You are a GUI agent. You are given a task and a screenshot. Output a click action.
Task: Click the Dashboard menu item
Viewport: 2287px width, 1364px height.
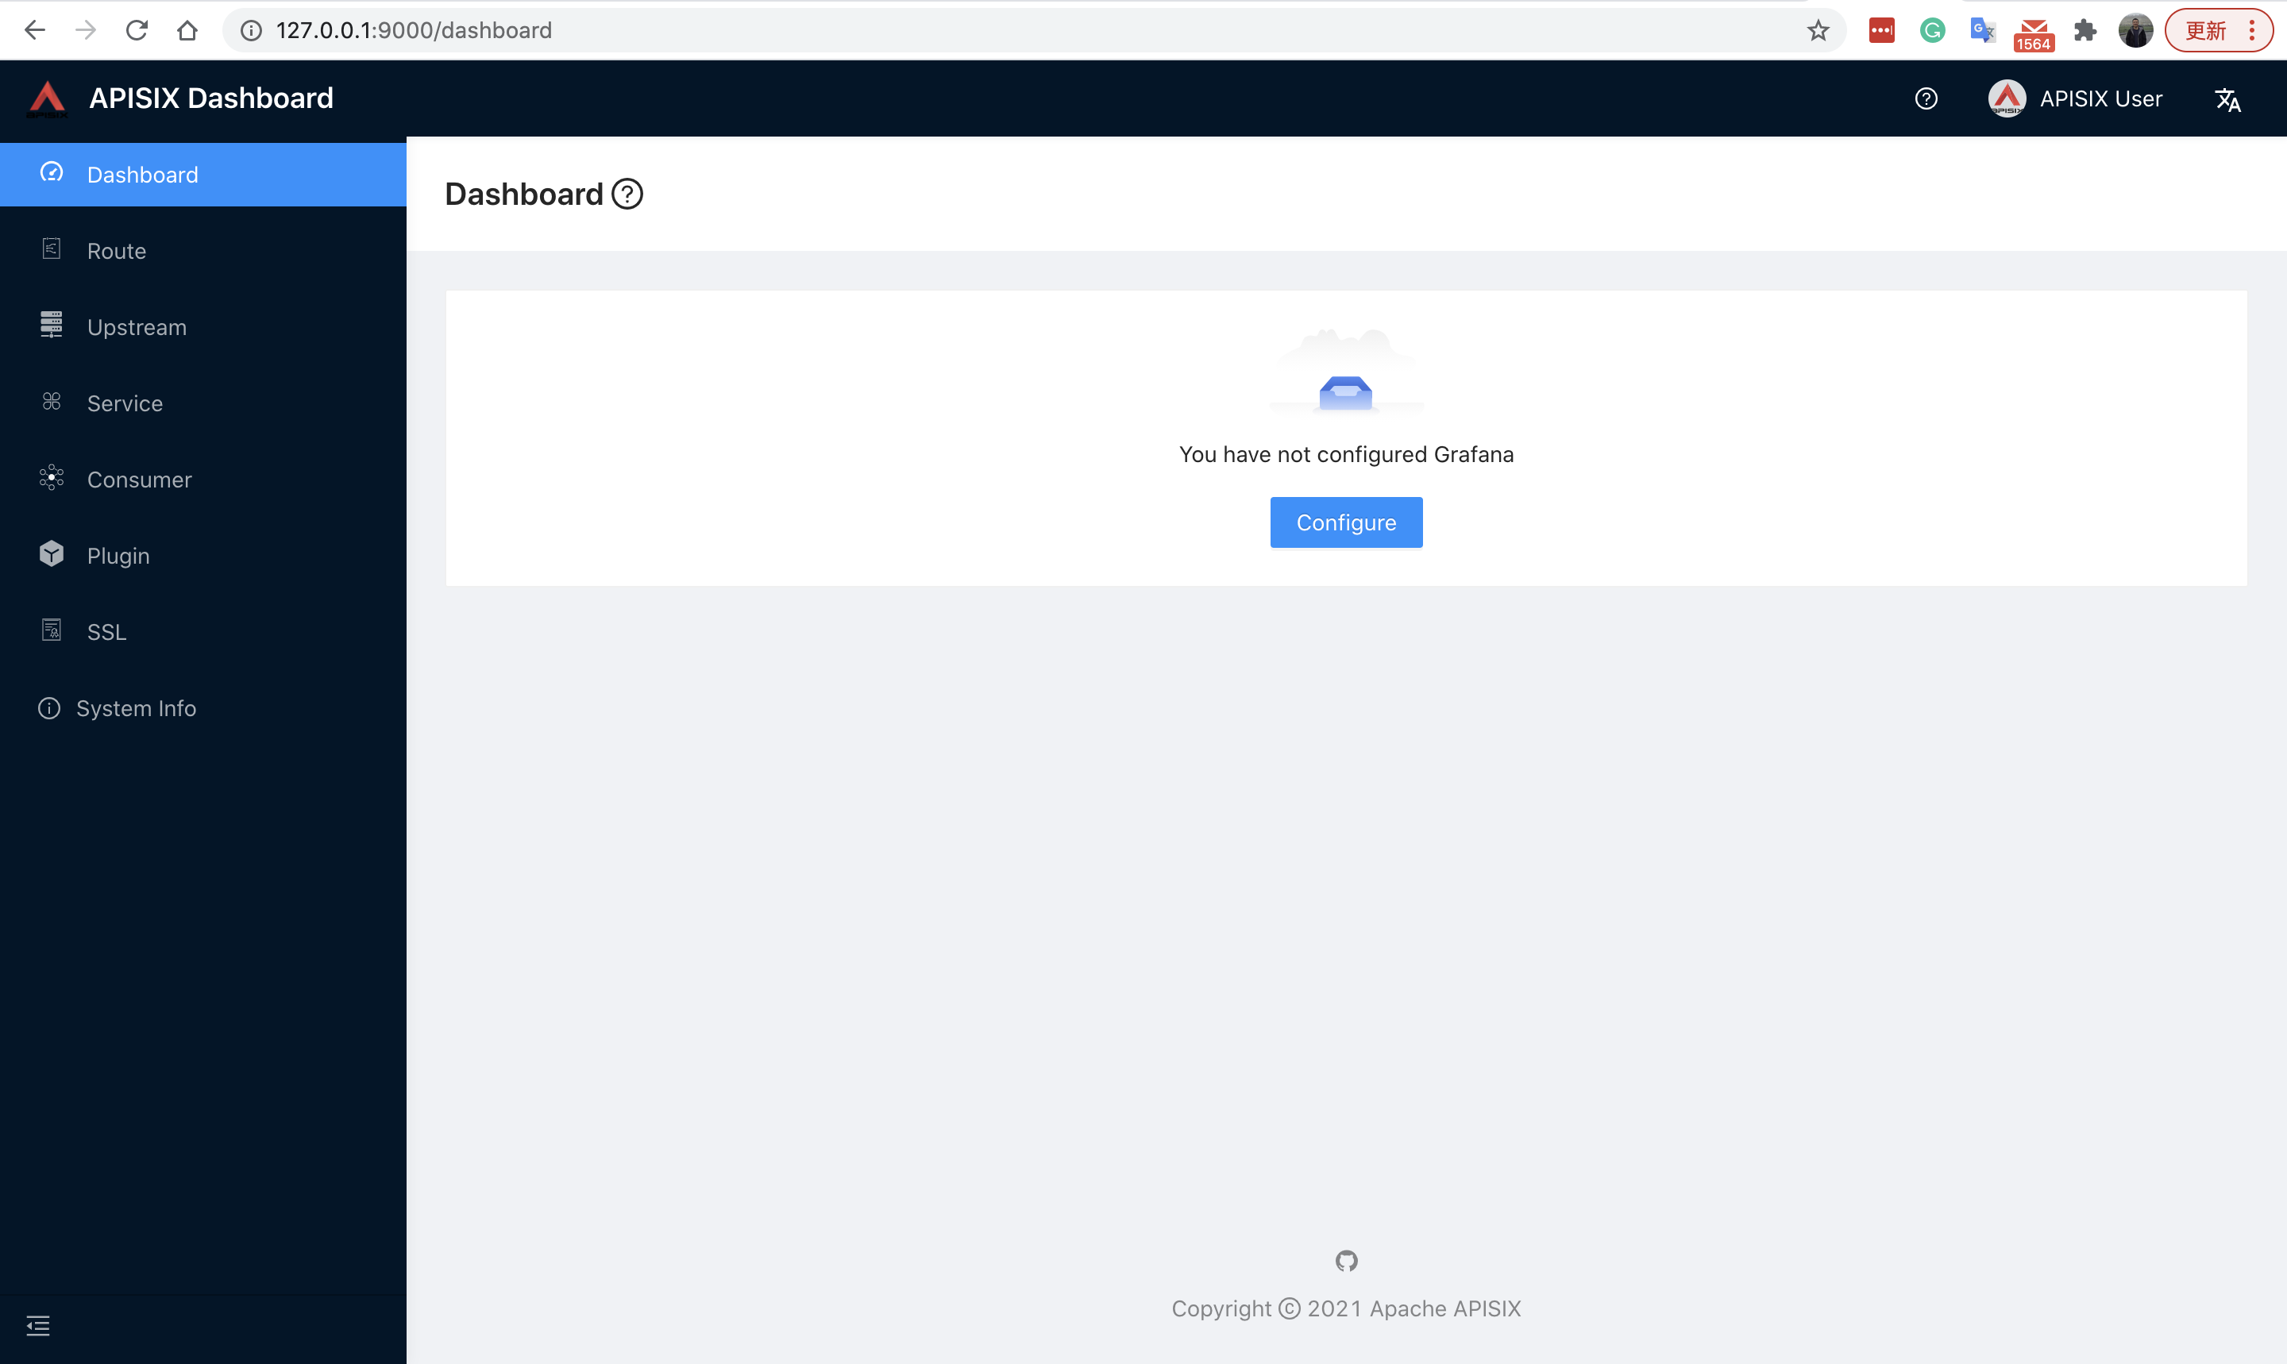coord(203,174)
